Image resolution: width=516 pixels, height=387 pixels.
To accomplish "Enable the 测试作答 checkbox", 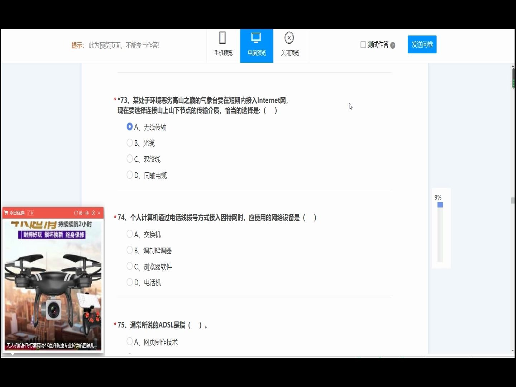I will 363,44.
